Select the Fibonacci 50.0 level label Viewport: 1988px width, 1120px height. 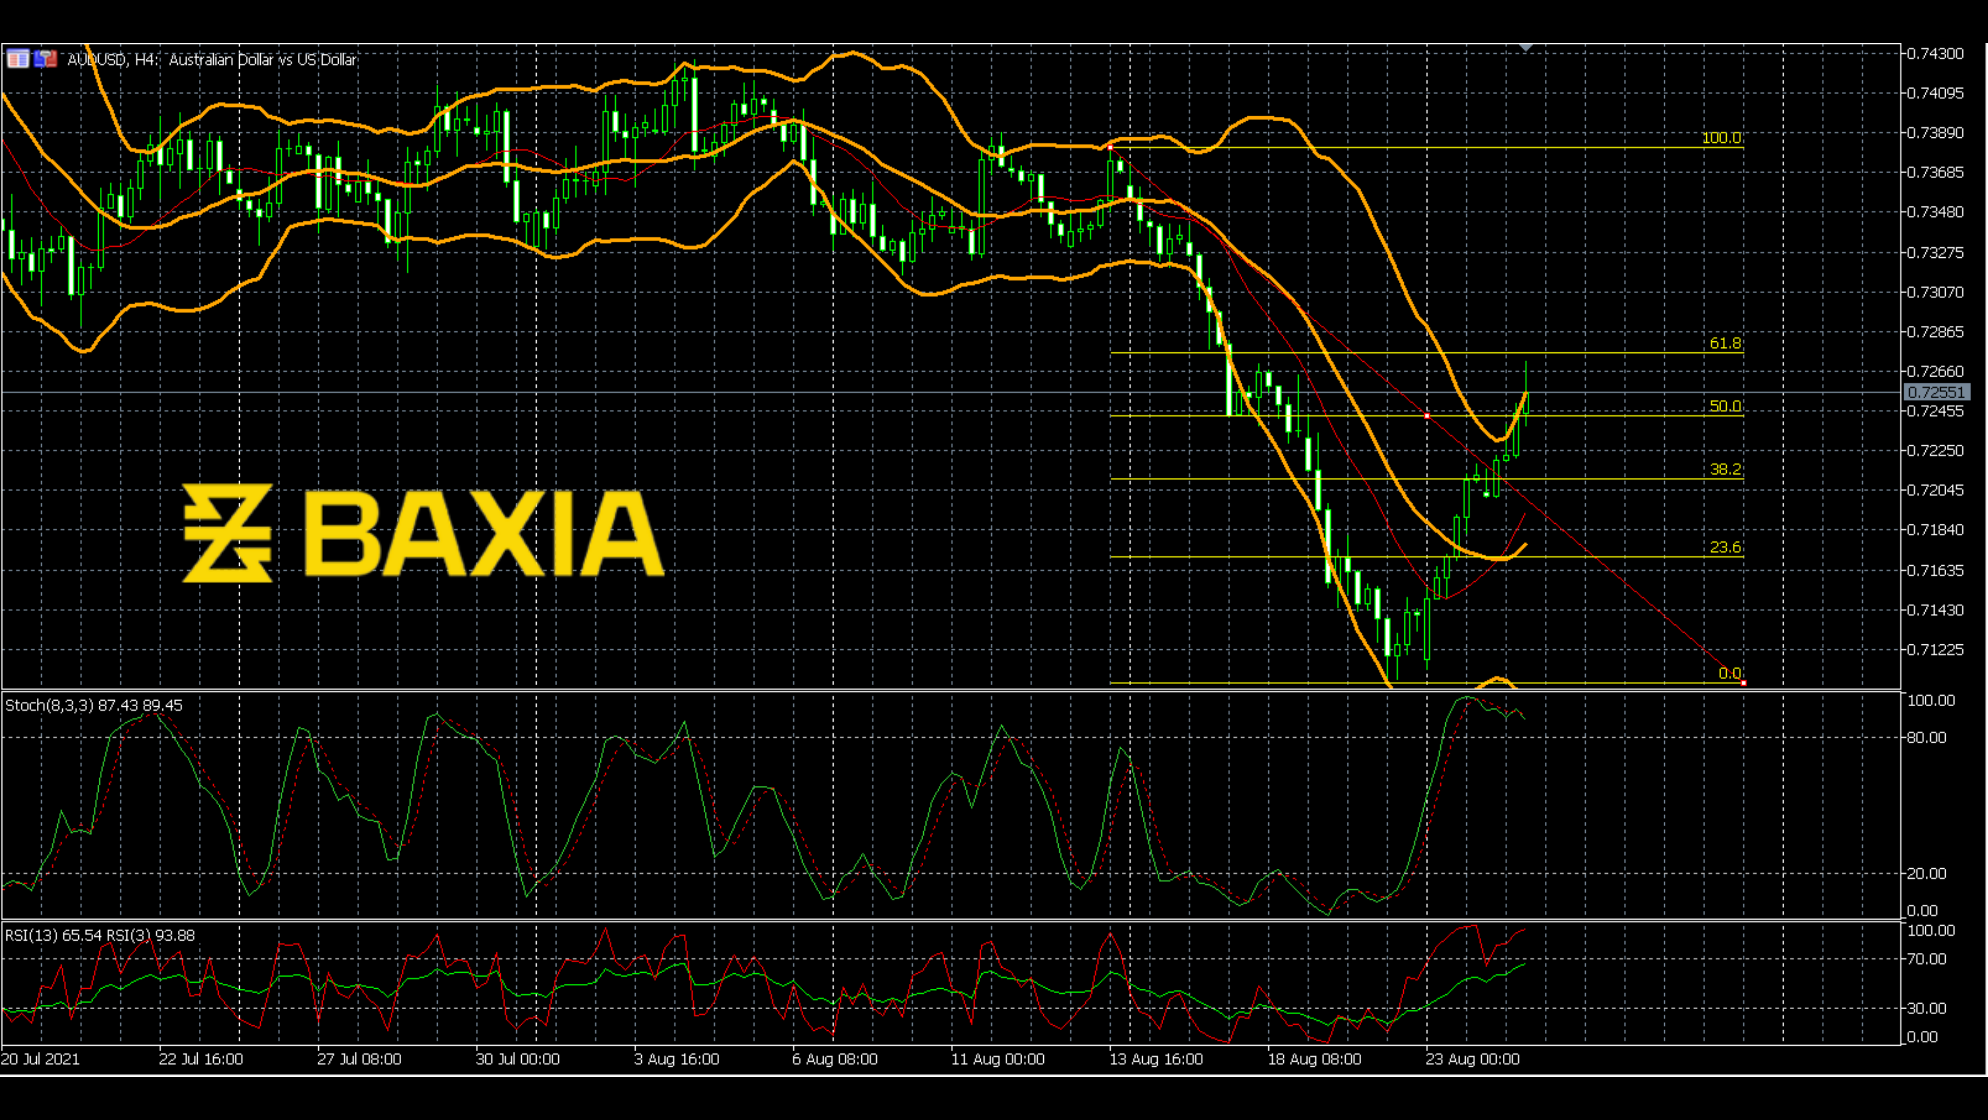(1726, 406)
